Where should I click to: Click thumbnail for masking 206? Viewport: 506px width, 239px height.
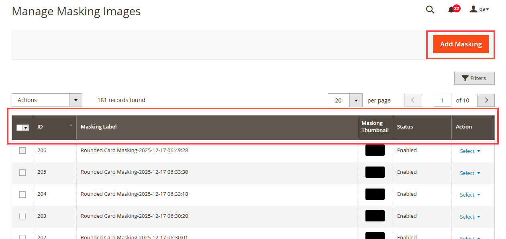tap(375, 151)
